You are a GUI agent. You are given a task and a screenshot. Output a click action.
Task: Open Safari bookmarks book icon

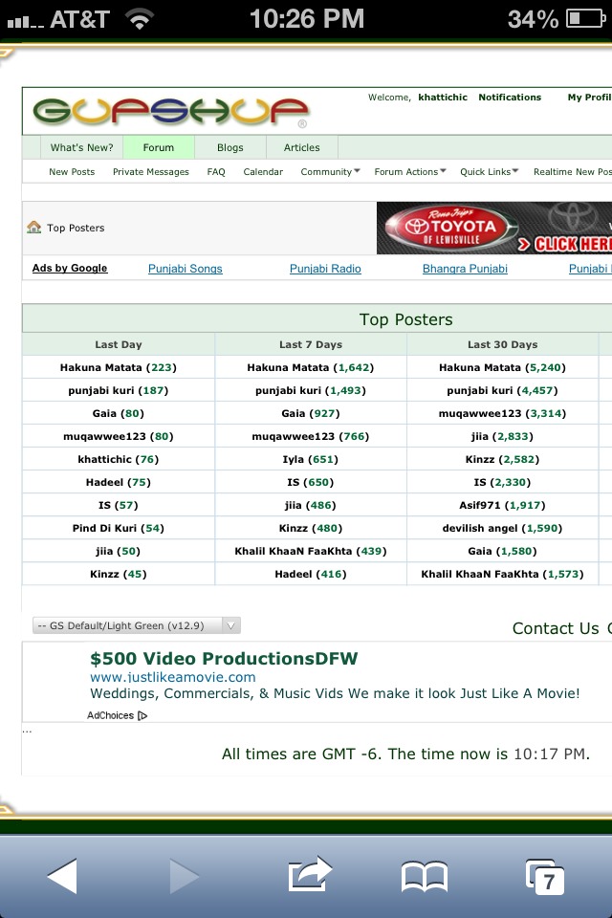point(424,877)
